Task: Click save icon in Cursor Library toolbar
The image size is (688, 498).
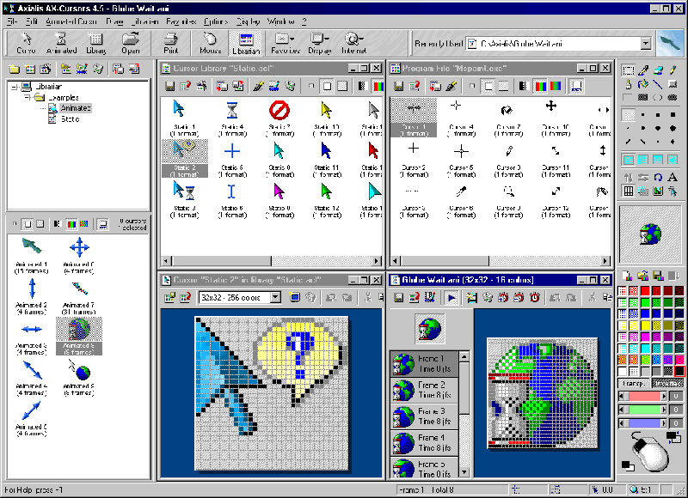Action: [169, 86]
